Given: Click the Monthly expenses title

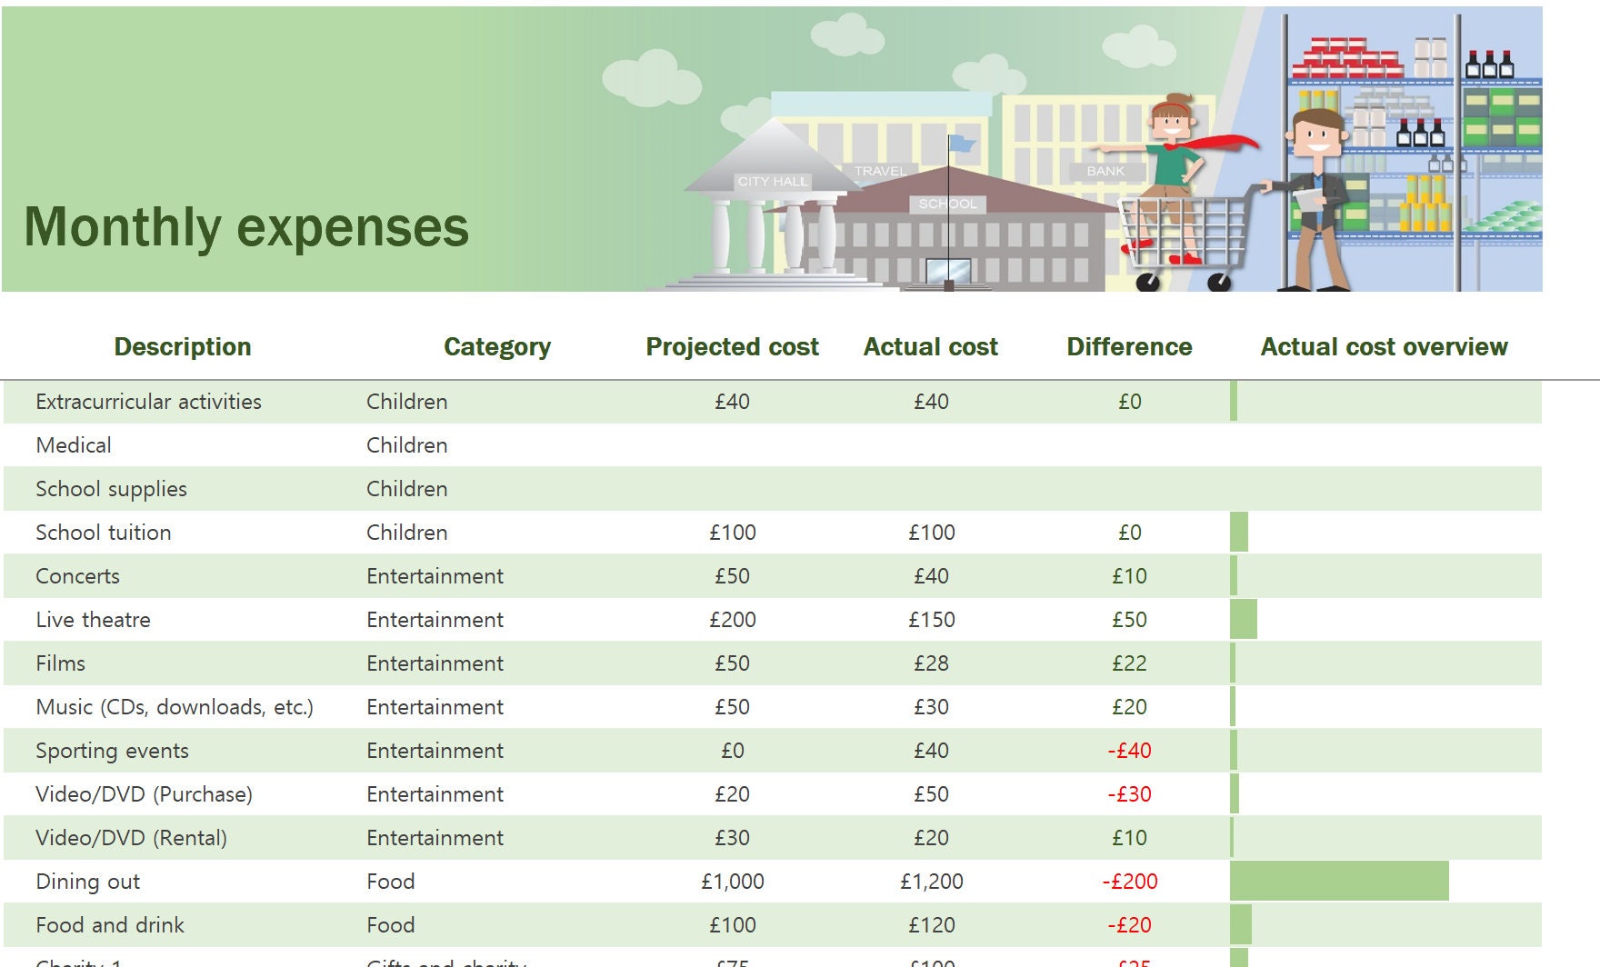Looking at the screenshot, I should [x=246, y=227].
